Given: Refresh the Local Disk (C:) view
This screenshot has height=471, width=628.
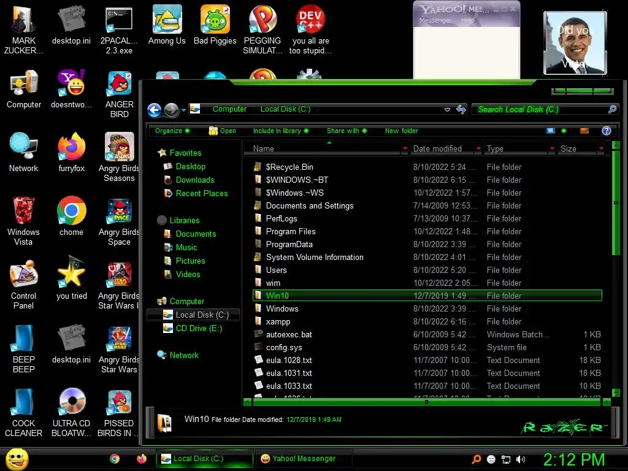Looking at the screenshot, I should click(461, 109).
